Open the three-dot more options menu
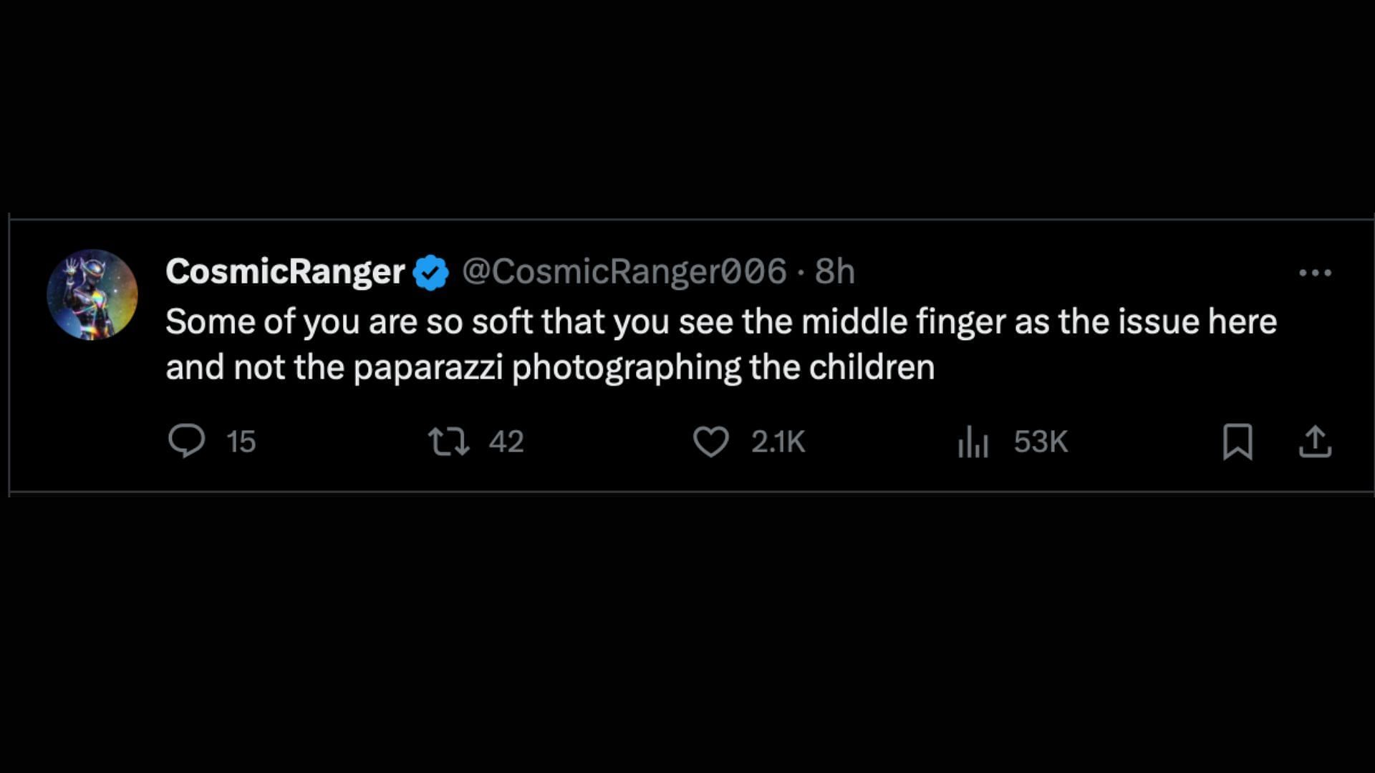The image size is (1375, 773). [x=1315, y=273]
